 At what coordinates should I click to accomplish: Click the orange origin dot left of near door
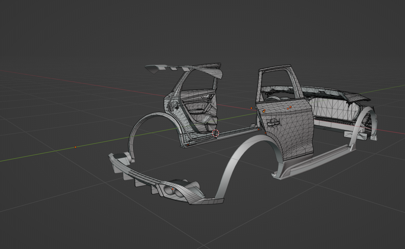click(251, 108)
